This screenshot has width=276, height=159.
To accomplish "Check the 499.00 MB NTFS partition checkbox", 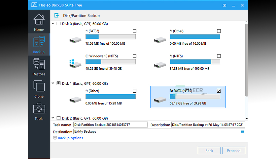I will tap(219, 56).
